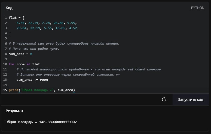
Task: Click the PYTHON language label
Action: (x=198, y=8)
